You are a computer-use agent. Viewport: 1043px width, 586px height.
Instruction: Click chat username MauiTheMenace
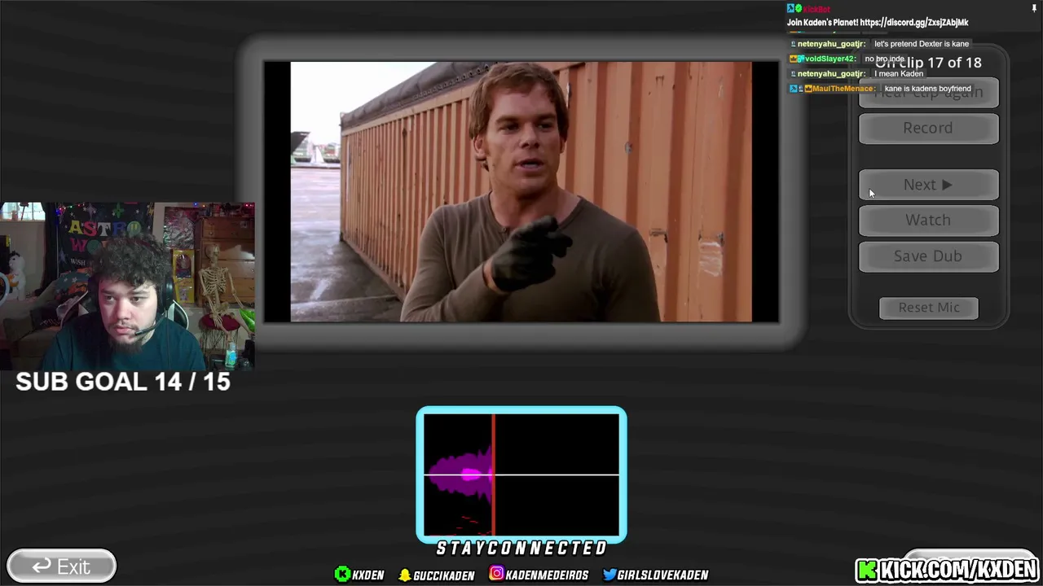click(x=844, y=89)
